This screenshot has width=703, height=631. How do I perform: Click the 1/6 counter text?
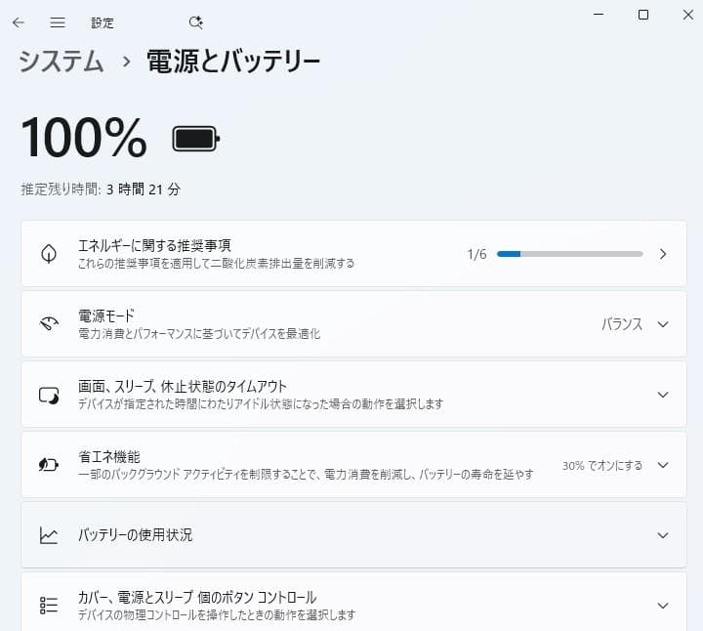477,254
